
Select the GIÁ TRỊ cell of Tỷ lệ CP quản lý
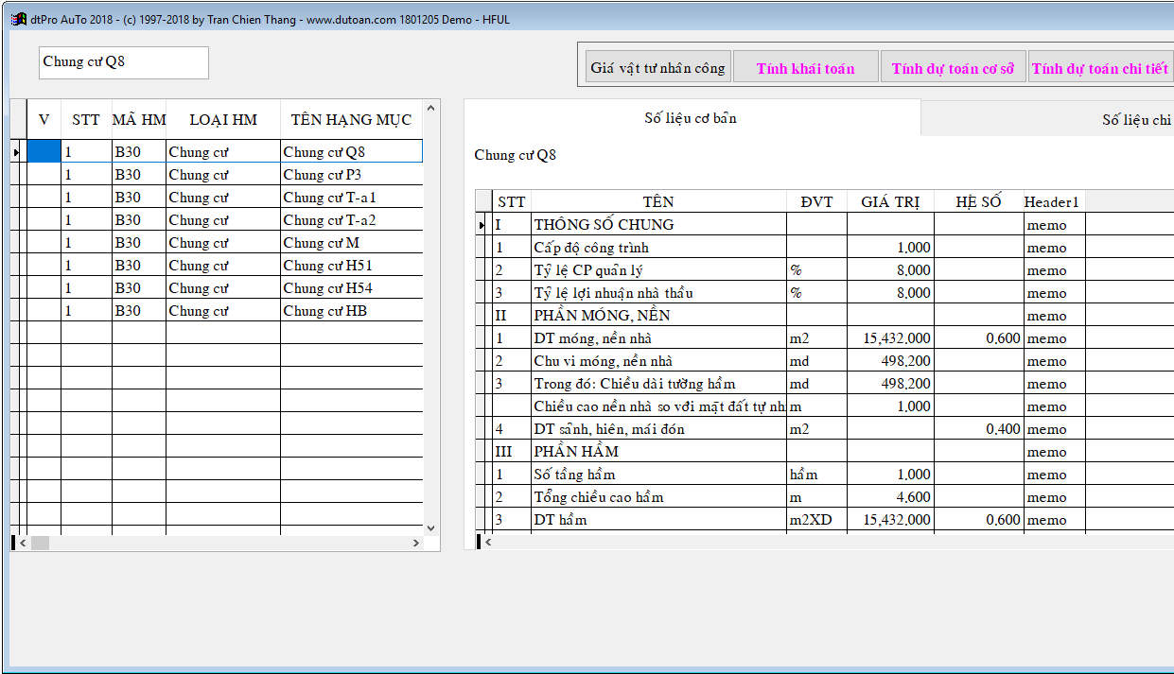(889, 270)
